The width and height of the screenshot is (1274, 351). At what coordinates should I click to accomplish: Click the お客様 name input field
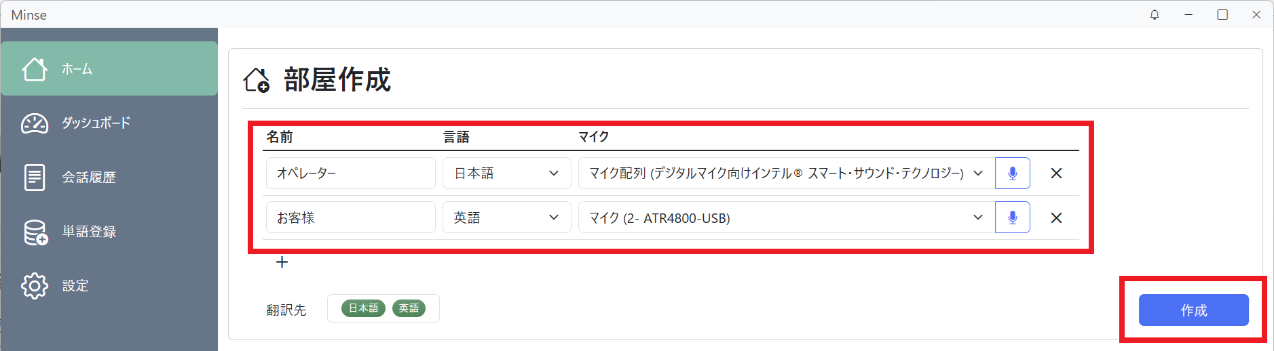350,218
